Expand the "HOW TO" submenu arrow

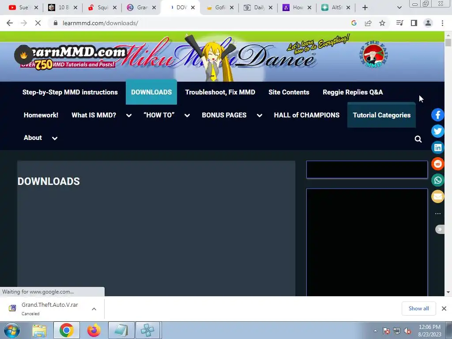coord(187,115)
